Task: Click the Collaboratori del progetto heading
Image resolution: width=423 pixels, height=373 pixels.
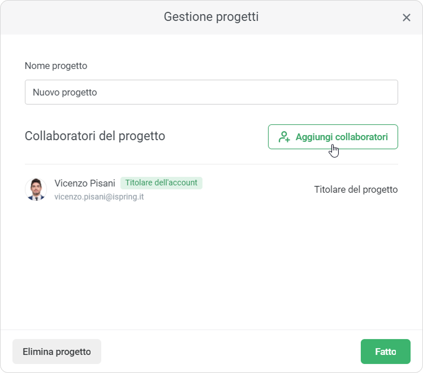Action: [x=95, y=136]
